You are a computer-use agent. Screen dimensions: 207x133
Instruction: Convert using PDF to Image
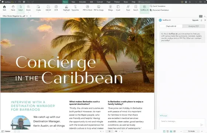[99, 8]
